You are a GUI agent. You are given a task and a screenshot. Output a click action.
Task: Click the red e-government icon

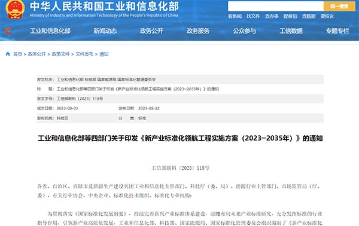coord(9,30)
